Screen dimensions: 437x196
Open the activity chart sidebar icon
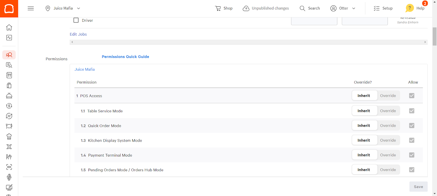point(9,38)
